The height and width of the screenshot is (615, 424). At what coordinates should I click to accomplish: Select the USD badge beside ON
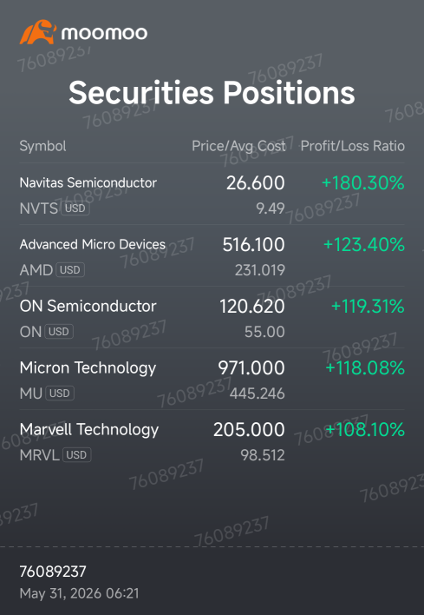(59, 332)
